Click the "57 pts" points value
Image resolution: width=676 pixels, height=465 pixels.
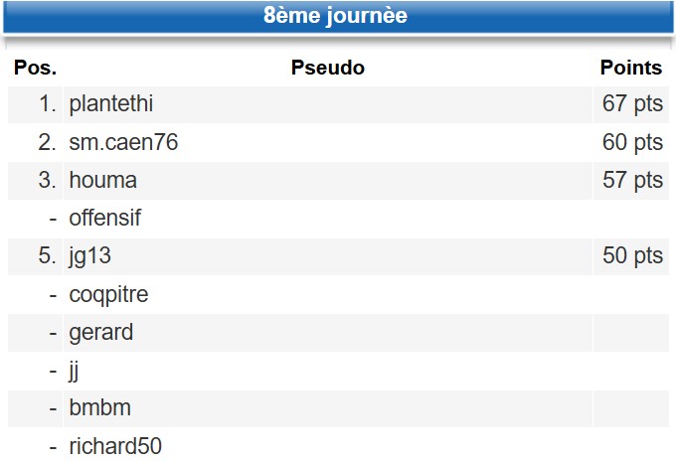[632, 181]
